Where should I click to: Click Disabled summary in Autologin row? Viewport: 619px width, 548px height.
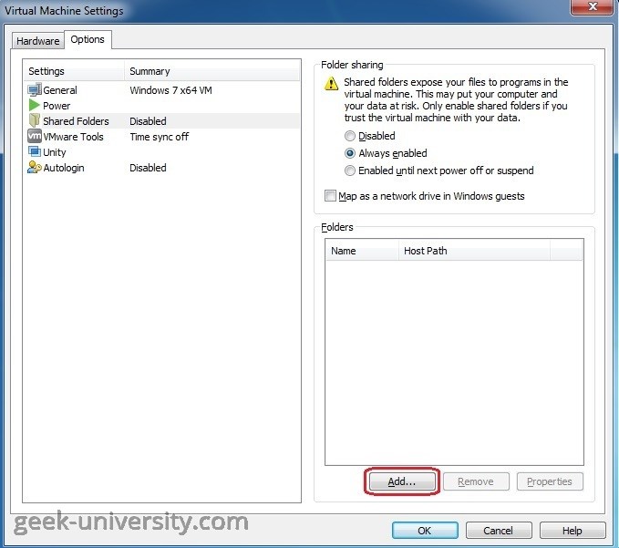pyautogui.click(x=148, y=168)
